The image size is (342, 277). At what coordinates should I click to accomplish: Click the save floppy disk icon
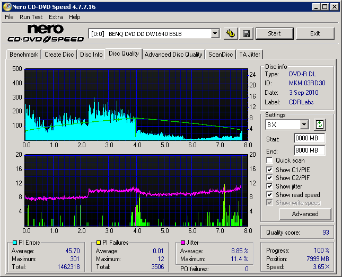(x=246, y=33)
